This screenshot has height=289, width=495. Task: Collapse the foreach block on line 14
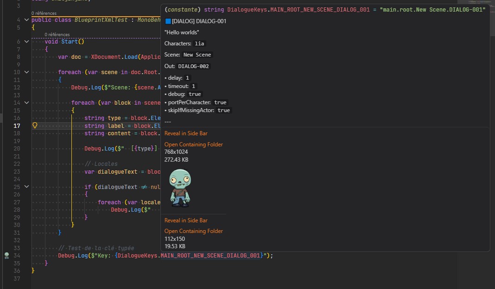point(26,102)
